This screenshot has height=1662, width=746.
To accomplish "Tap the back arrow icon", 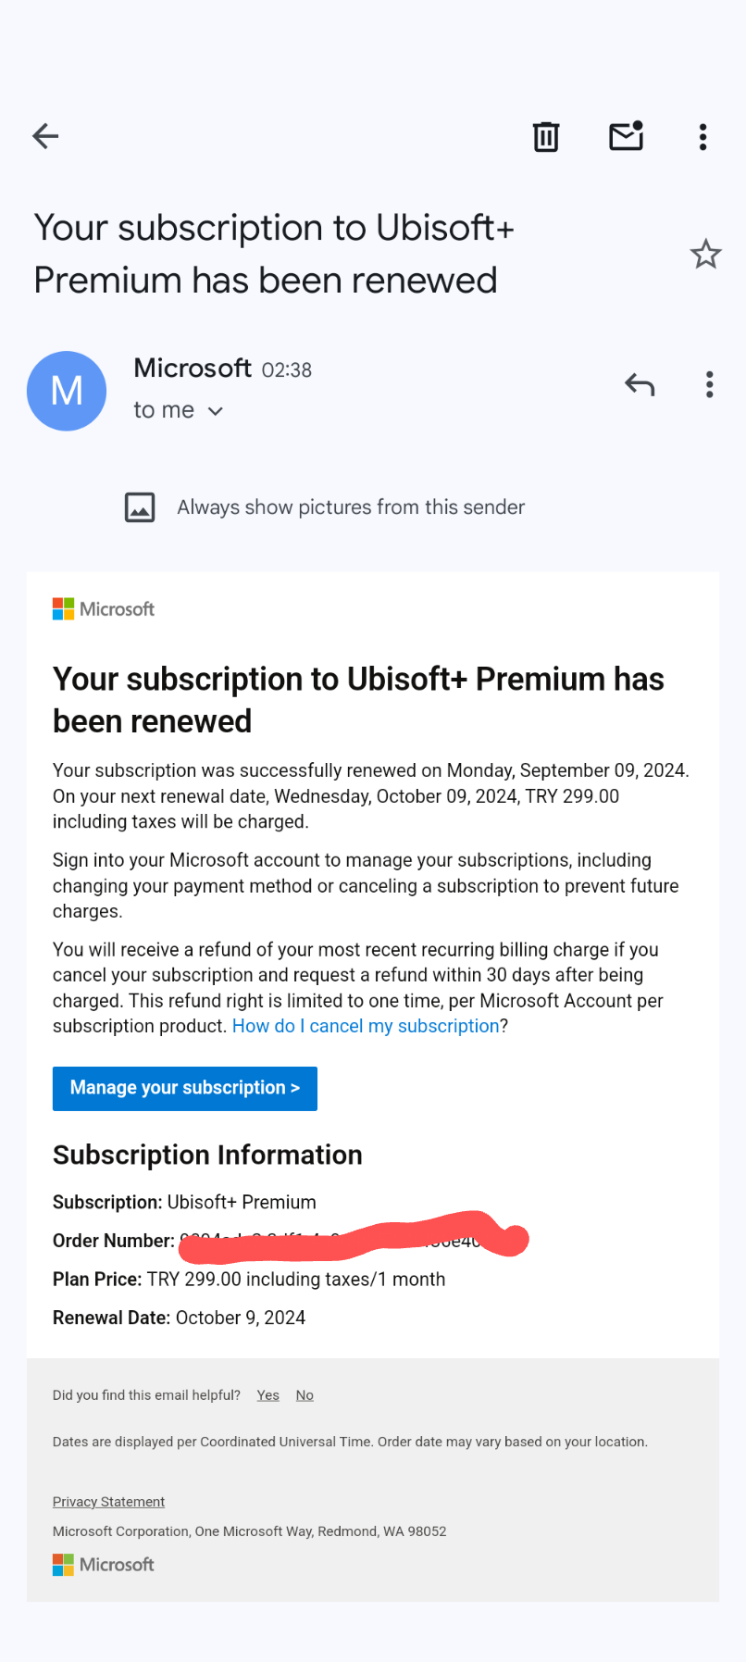I will tap(45, 136).
